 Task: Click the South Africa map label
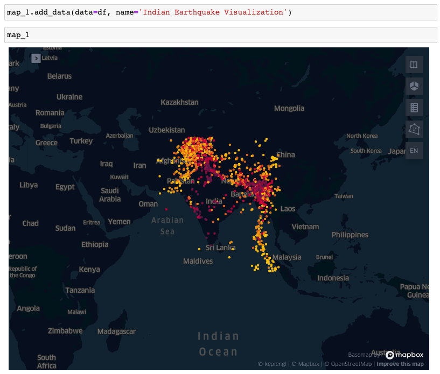47,362
